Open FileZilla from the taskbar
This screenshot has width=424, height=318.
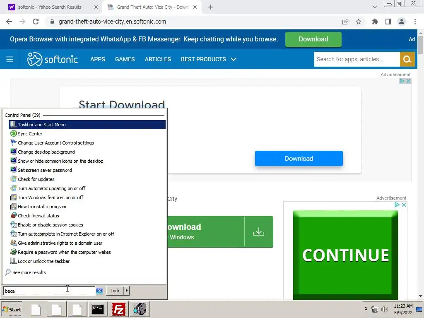118,309
